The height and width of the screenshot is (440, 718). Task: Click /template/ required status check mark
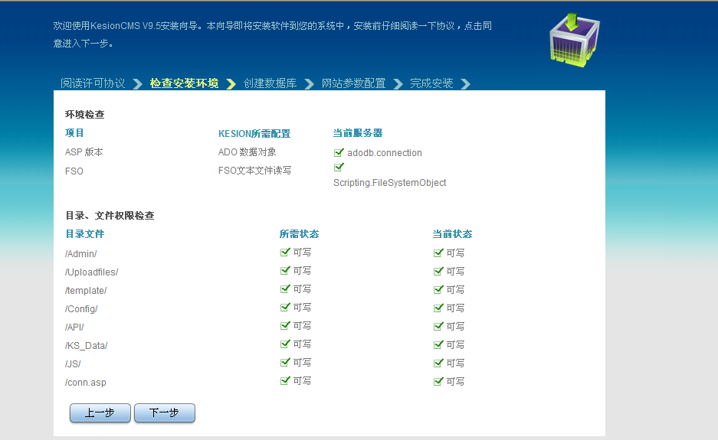pyautogui.click(x=285, y=288)
